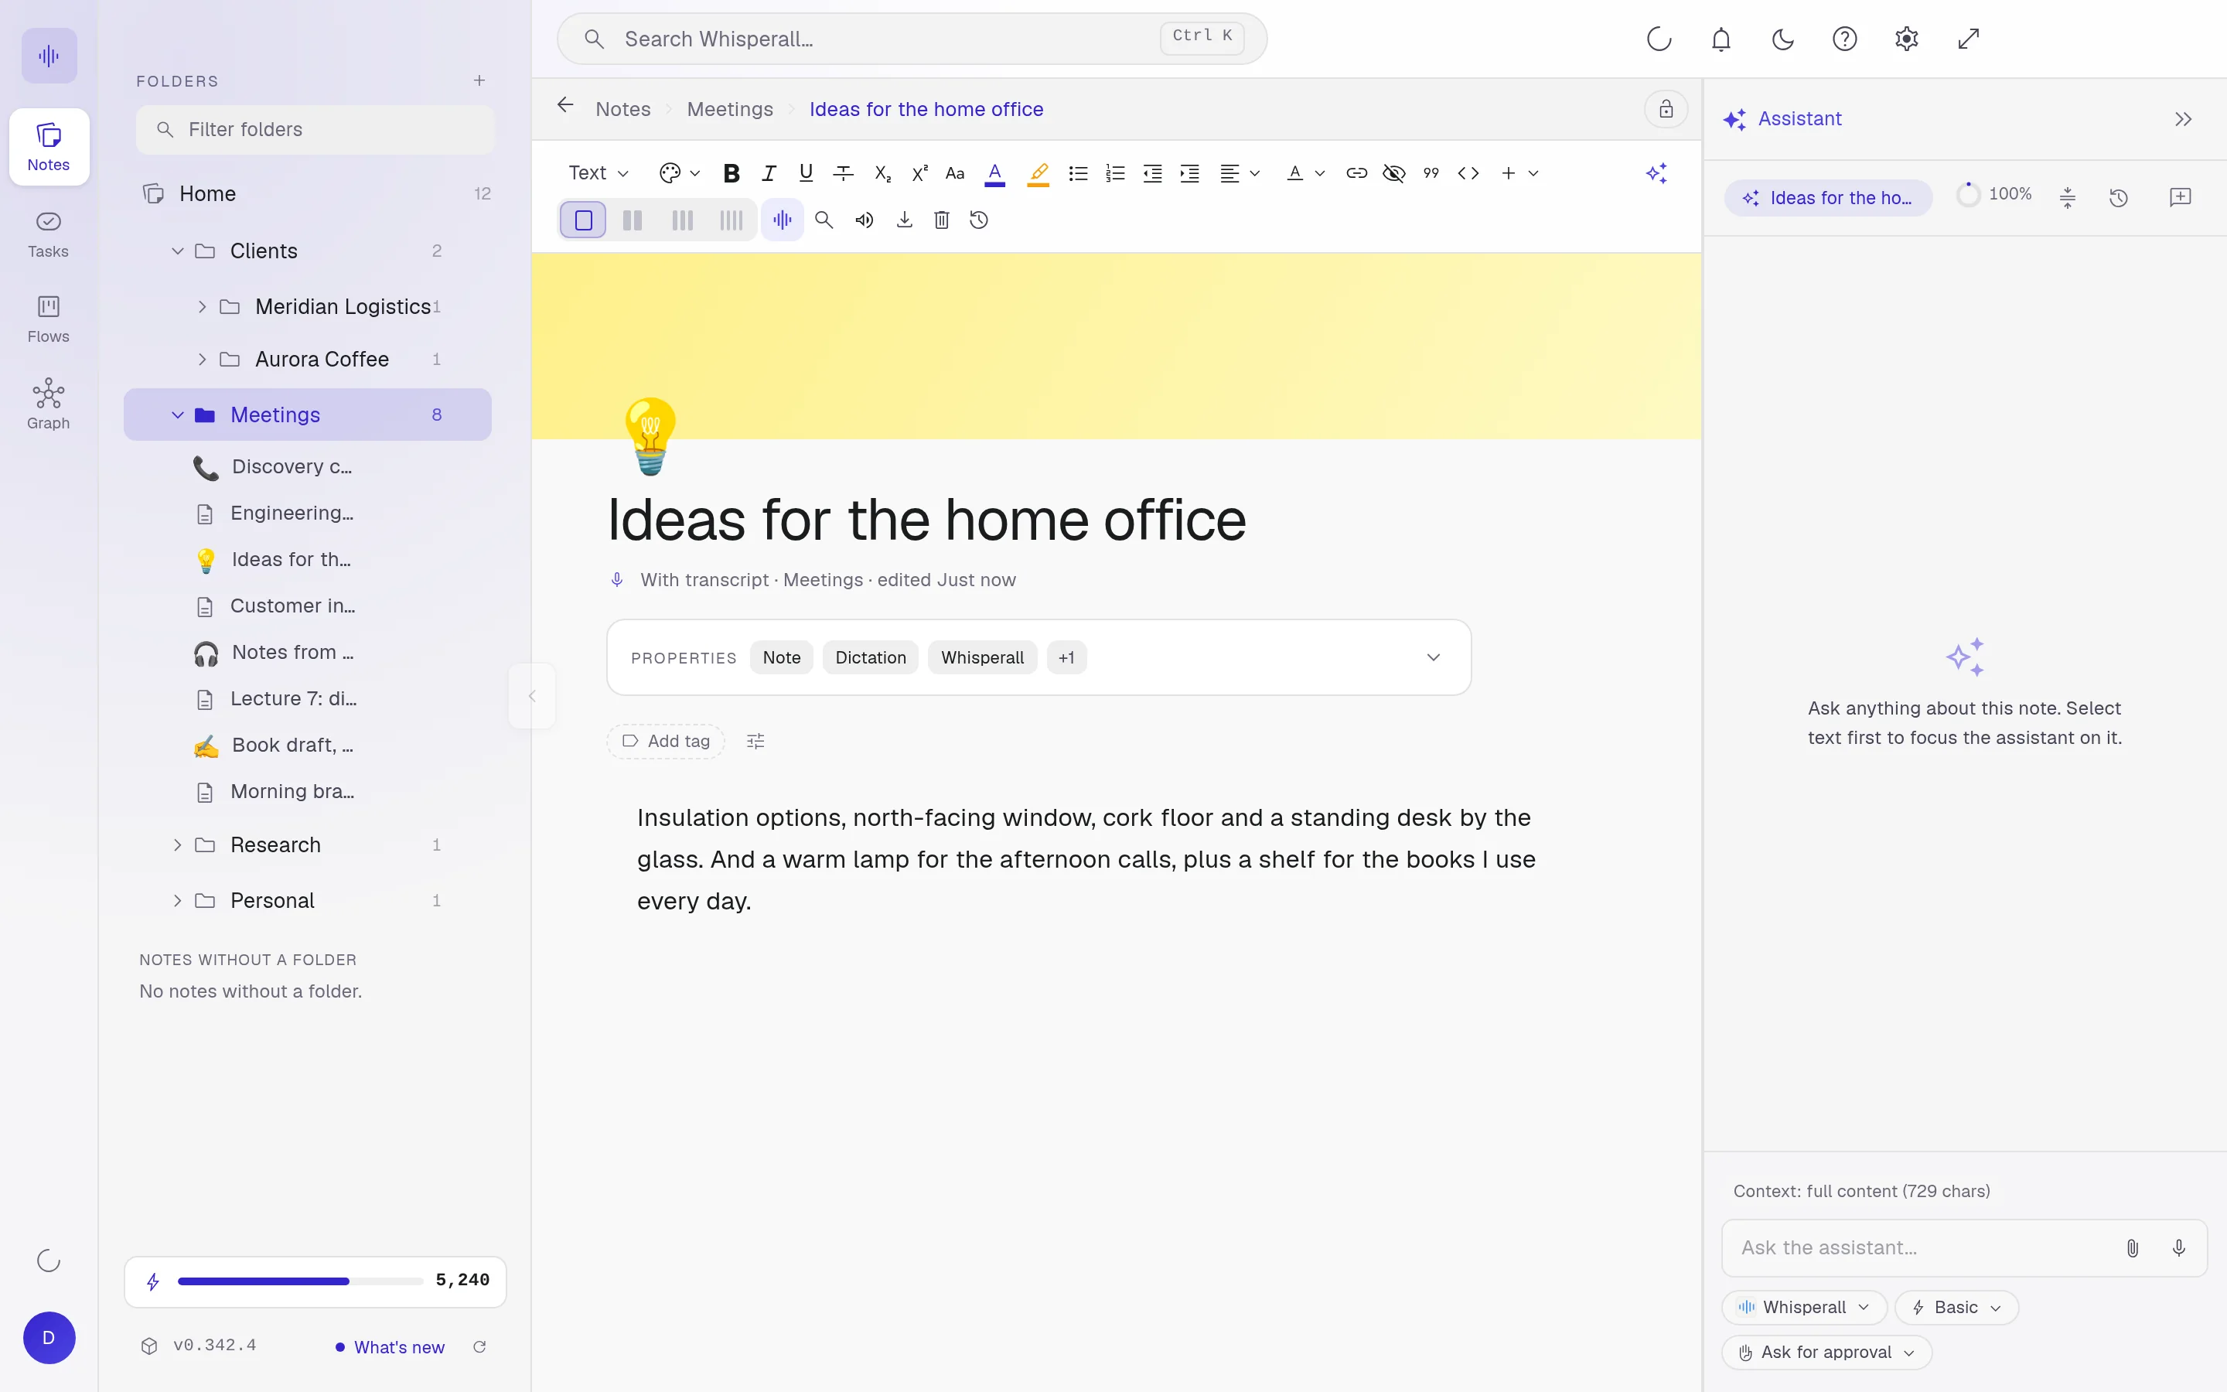Viewport: 2227px width, 1392px height.
Task: Go to Meetings in the breadcrumb
Action: [x=730, y=110]
